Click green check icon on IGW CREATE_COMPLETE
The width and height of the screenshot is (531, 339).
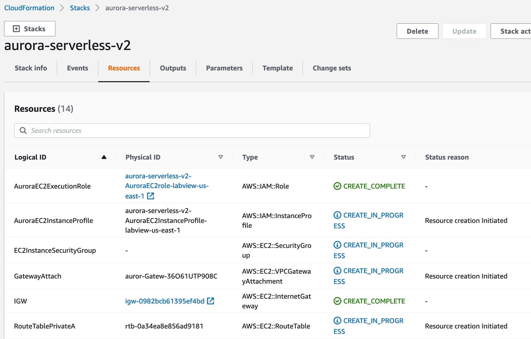[337, 301]
